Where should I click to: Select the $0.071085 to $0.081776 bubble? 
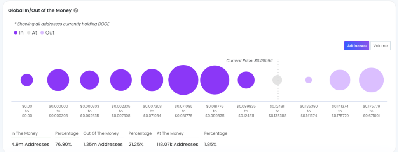coord(183,80)
